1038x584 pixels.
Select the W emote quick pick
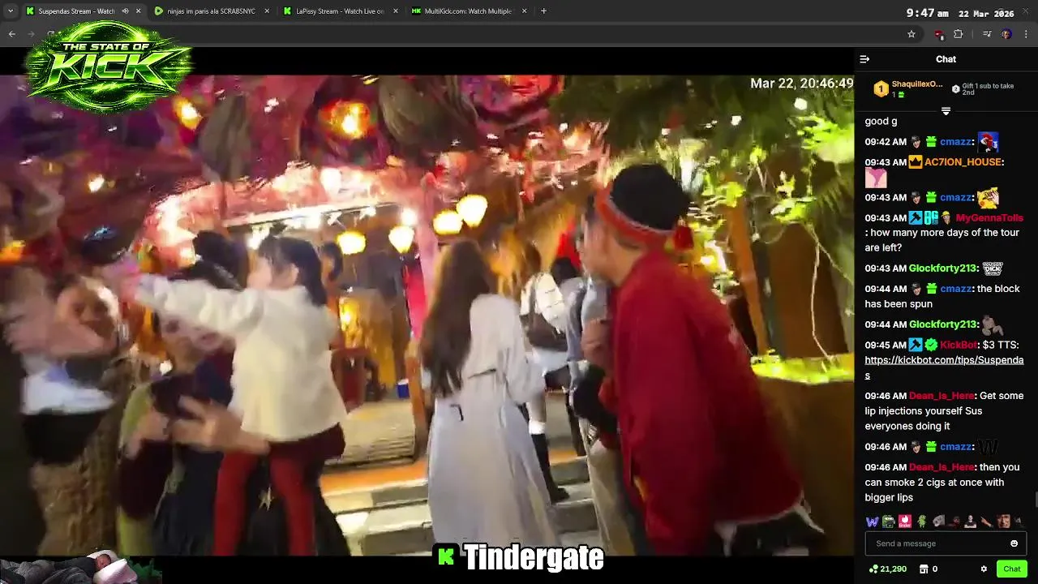(x=872, y=522)
